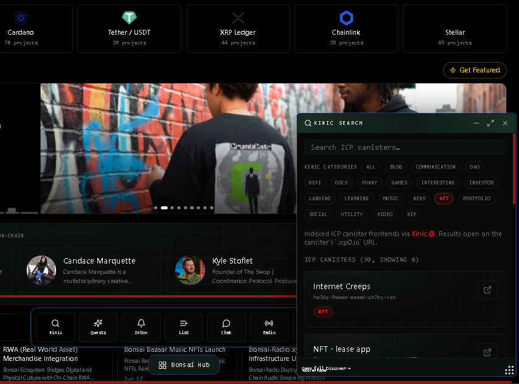Filter by INVESTOR category

click(x=481, y=183)
